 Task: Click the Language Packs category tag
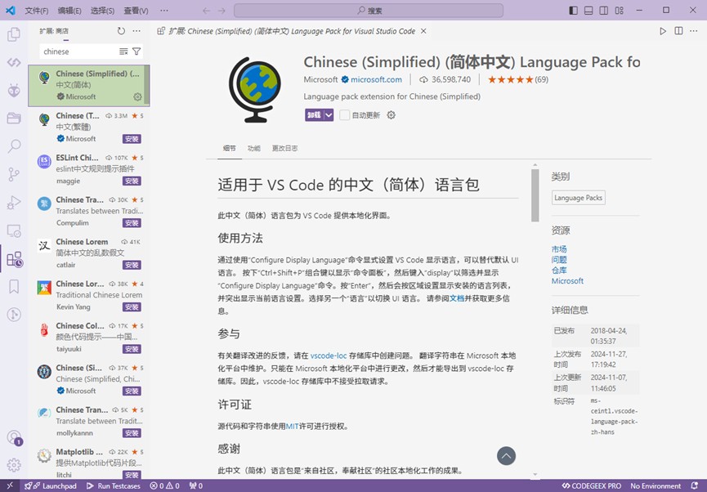tap(578, 198)
